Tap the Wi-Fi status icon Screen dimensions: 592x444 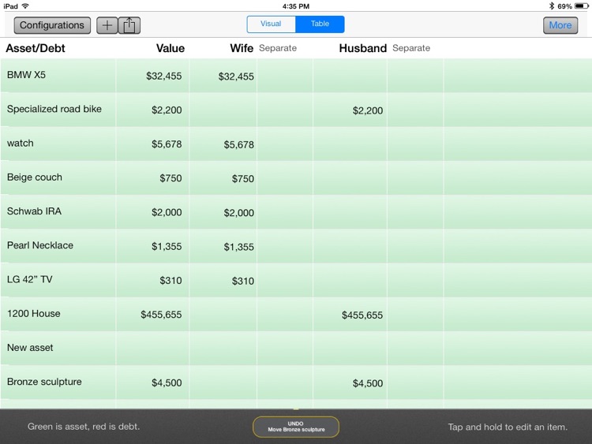pyautogui.click(x=25, y=6)
